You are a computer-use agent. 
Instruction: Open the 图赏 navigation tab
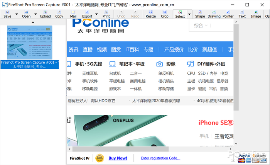tap(116, 49)
